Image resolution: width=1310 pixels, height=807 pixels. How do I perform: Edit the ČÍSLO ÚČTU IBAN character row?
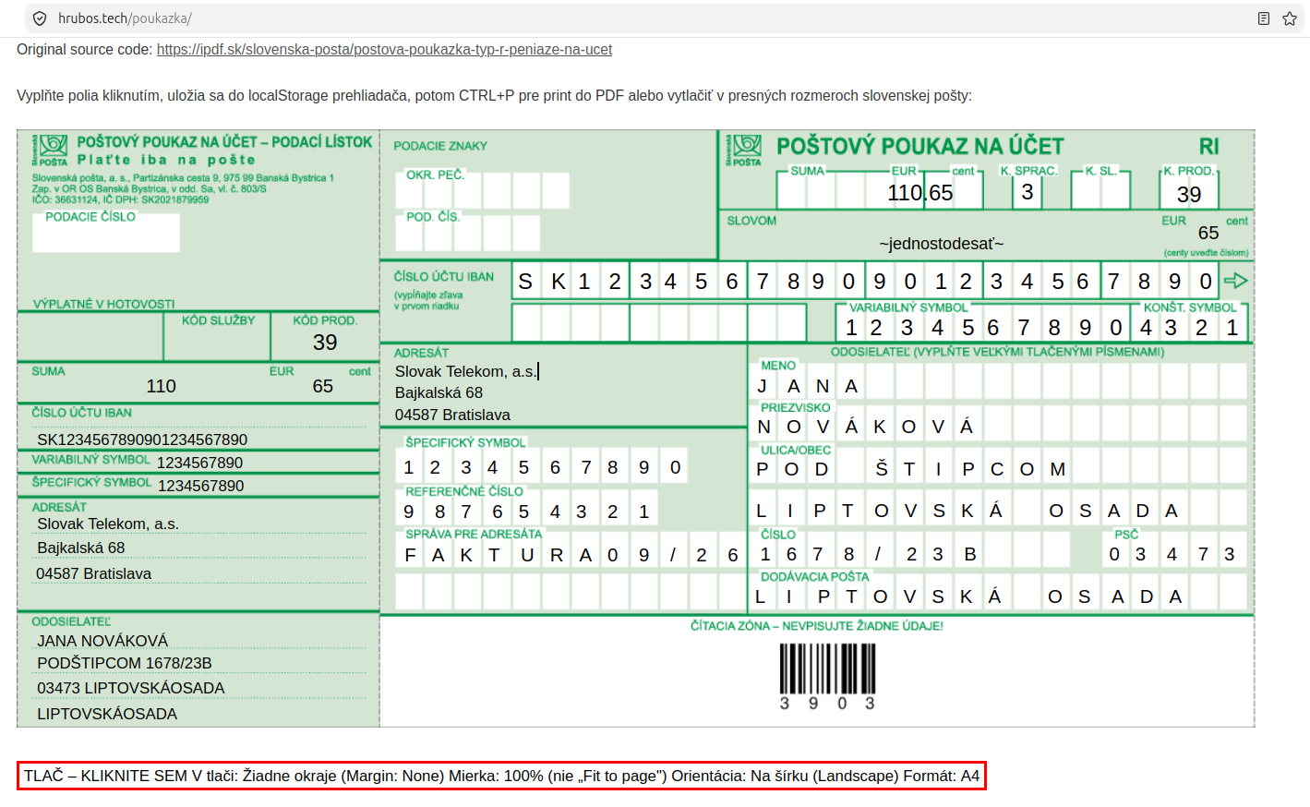pos(866,281)
